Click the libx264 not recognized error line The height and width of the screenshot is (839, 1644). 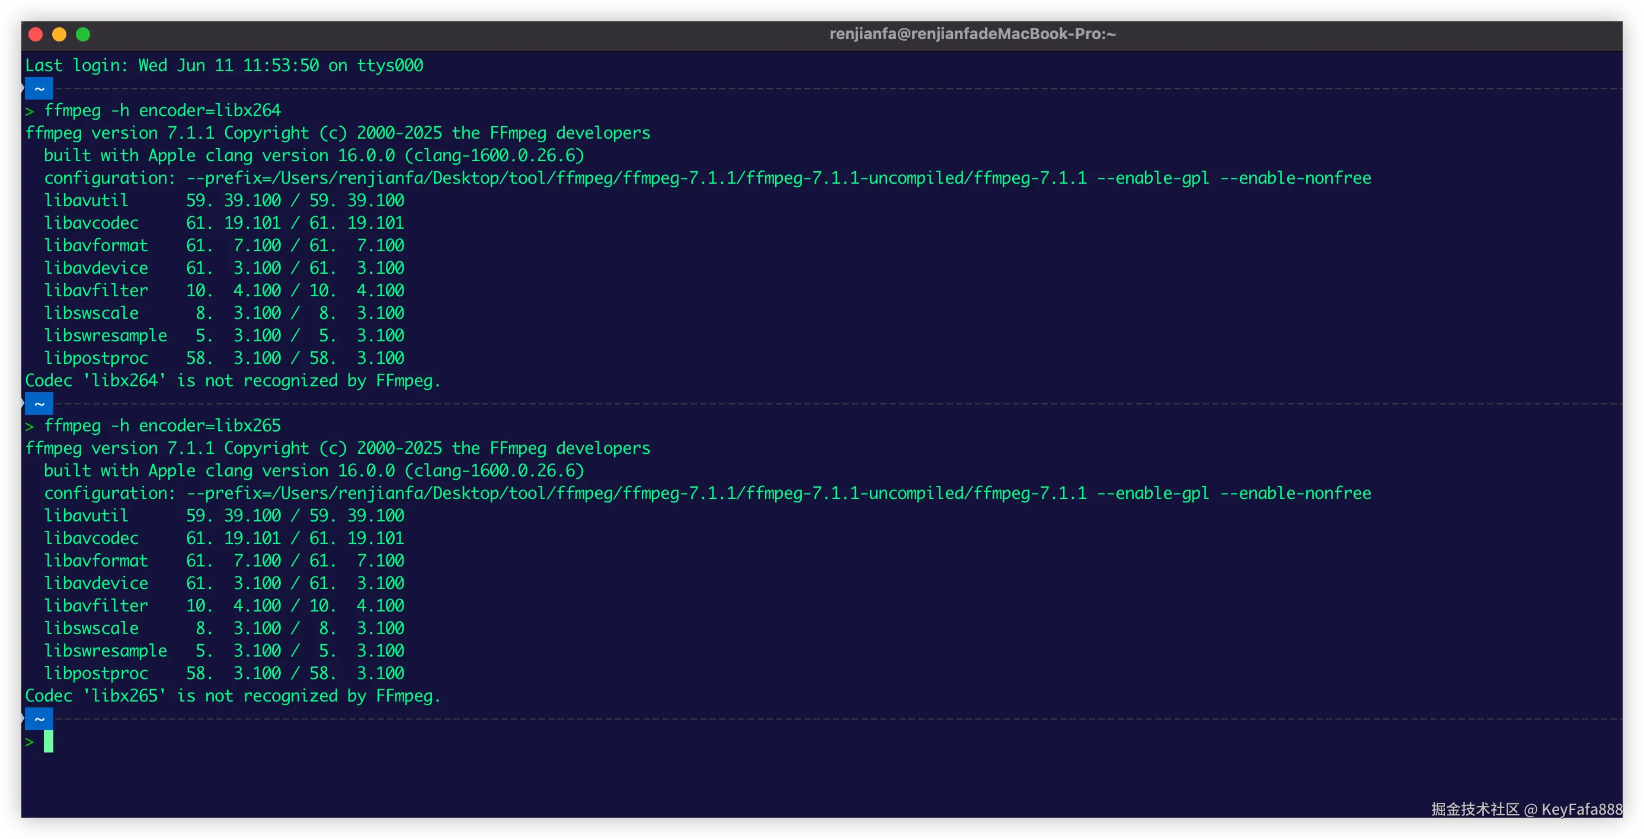[x=233, y=381]
